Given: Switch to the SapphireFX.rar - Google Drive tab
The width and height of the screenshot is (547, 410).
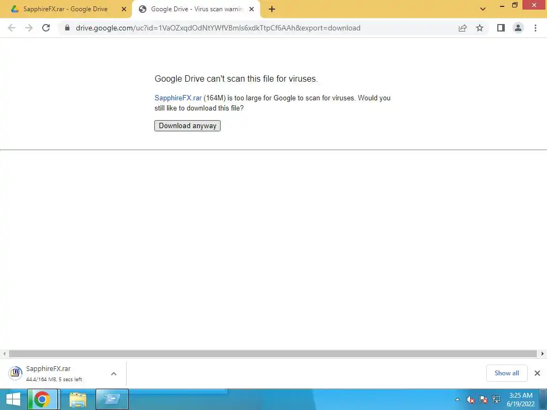Looking at the screenshot, I should [x=65, y=9].
